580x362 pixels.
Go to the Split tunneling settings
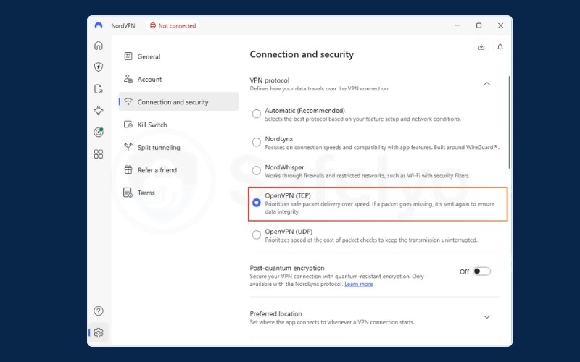(158, 148)
